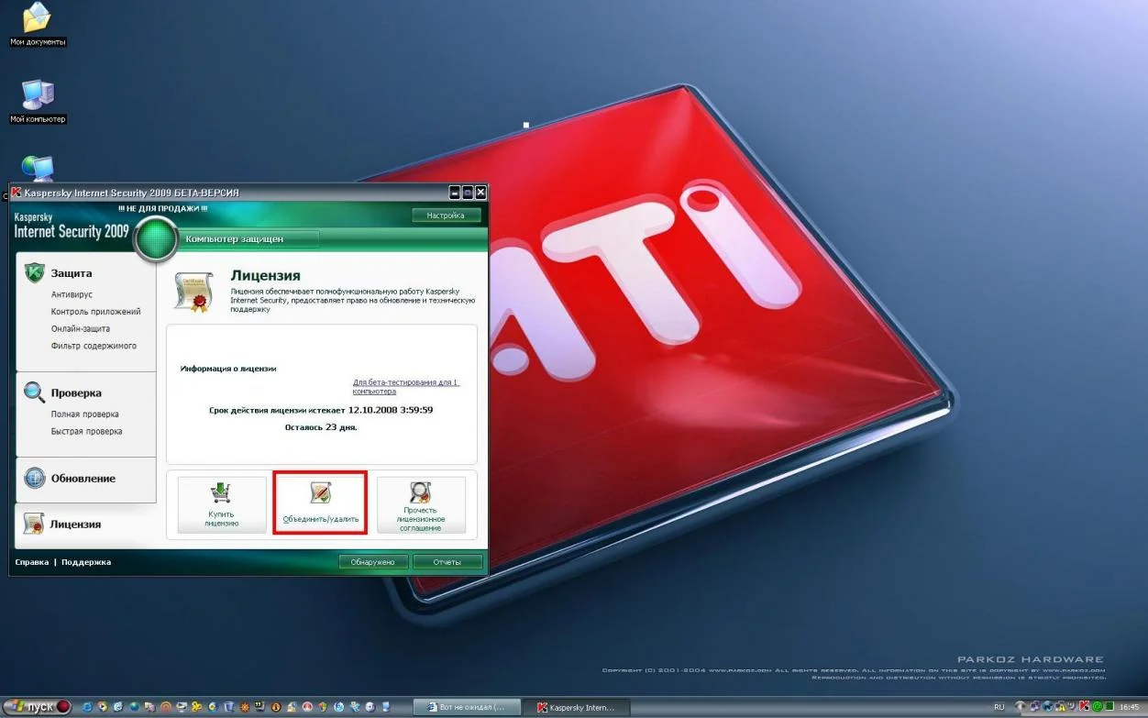Click the green circle tray icon
This screenshot has height=718, width=1148.
[1098, 707]
